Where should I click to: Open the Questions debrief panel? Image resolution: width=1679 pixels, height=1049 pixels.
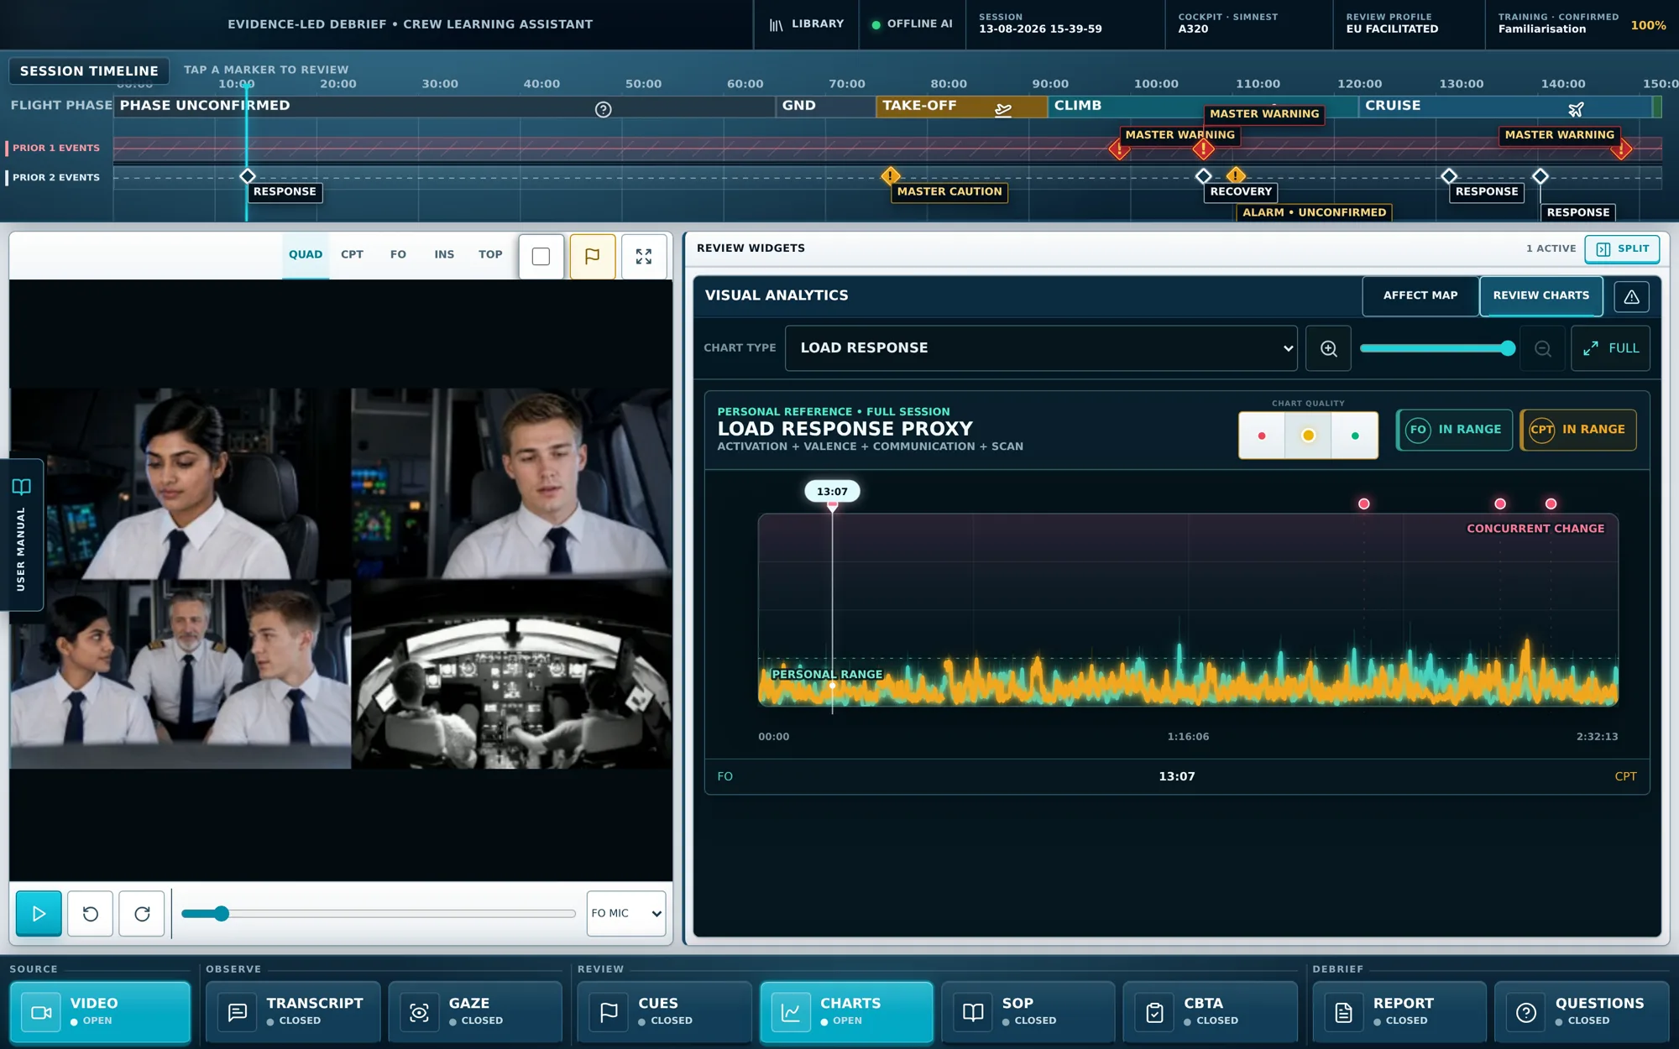click(x=1582, y=1012)
